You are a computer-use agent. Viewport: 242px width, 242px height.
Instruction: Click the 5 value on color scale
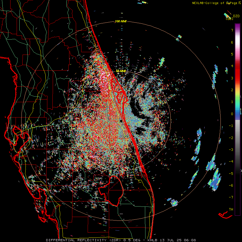(x=232, y=54)
